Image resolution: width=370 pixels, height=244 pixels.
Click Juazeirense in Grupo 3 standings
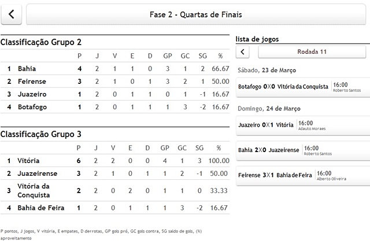(x=38, y=173)
